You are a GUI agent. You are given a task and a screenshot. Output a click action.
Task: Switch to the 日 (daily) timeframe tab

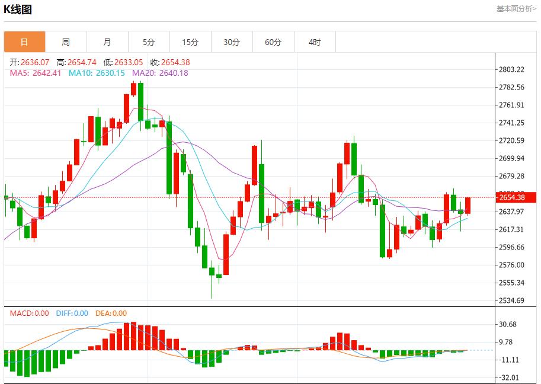pos(23,42)
